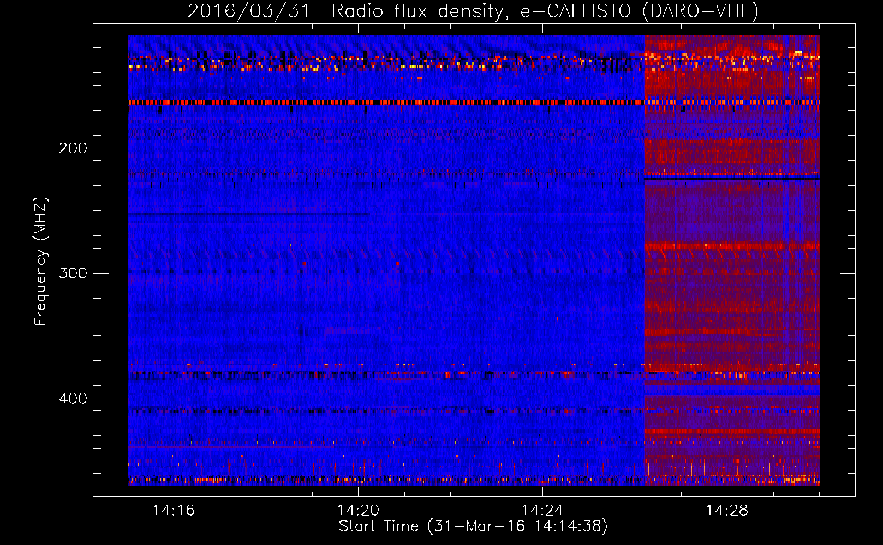Click the 300 frequency tick label
This screenshot has height=545, width=883.
(73, 273)
